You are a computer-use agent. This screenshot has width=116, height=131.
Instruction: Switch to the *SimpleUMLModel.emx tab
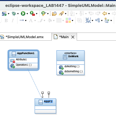point(25,37)
